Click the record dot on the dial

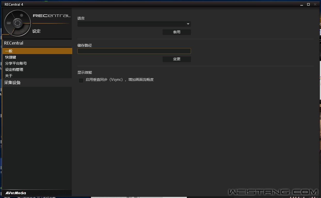pos(22,15)
